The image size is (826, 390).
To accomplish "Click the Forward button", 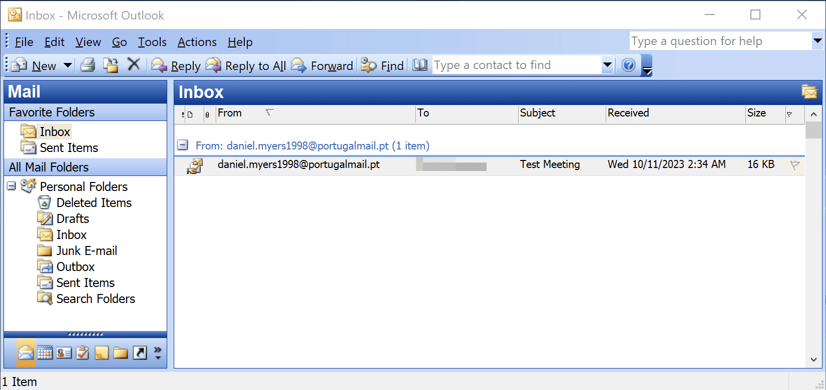I will (322, 65).
